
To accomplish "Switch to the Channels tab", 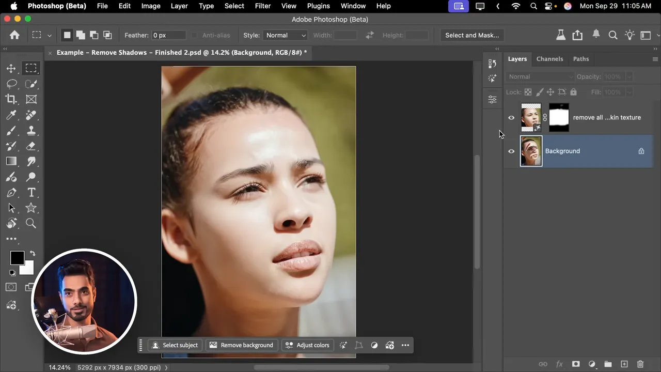I will [549, 59].
